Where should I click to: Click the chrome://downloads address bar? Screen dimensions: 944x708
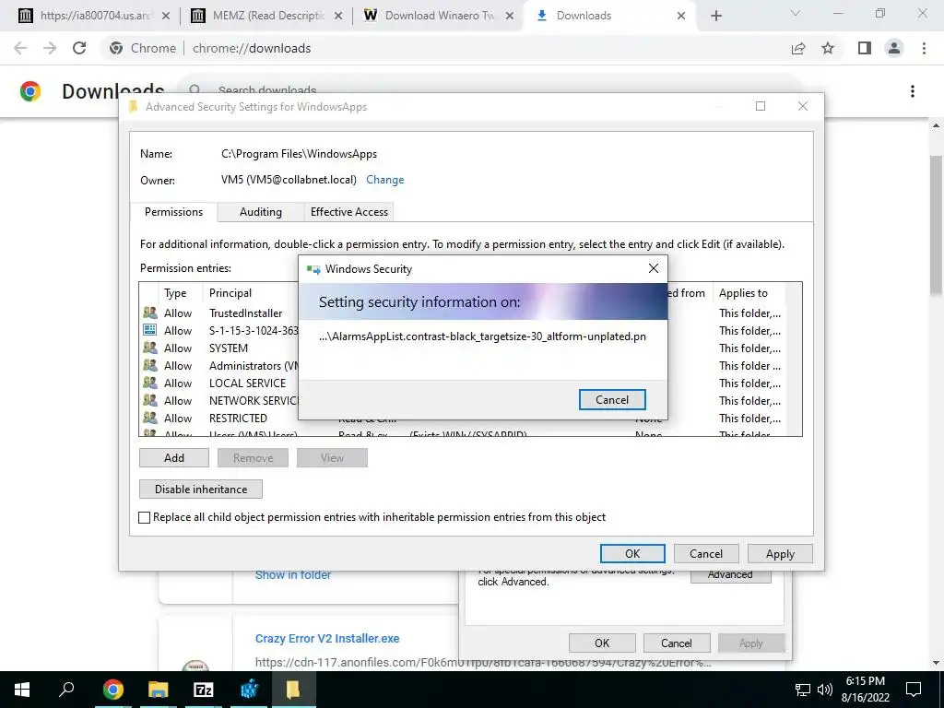[445, 48]
